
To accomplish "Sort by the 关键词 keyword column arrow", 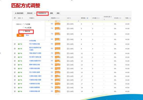I will (34, 18).
